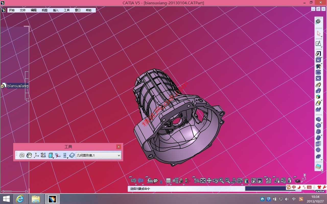327x204 pixels.
Task: Select the red arrow Select tool
Action: point(318,33)
